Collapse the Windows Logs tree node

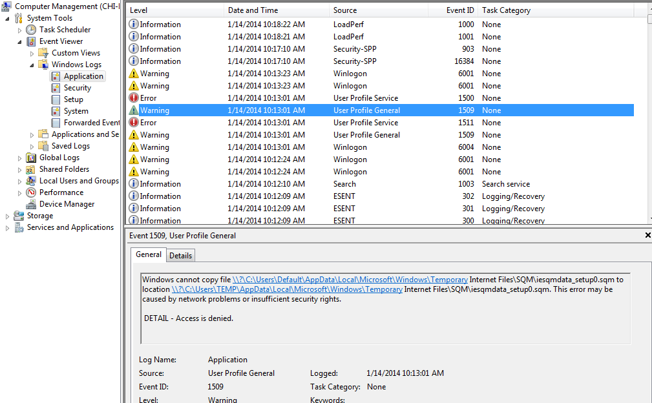pos(32,65)
